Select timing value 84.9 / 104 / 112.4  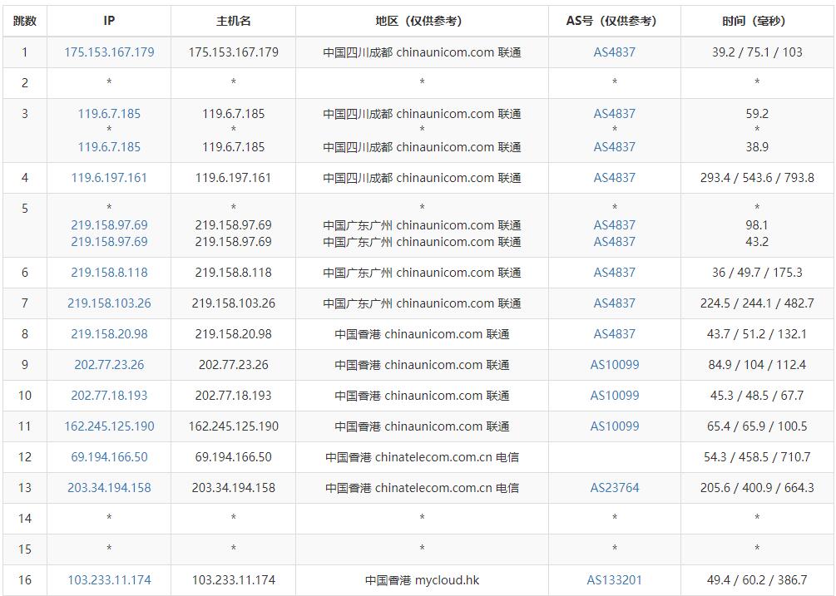coord(757,365)
